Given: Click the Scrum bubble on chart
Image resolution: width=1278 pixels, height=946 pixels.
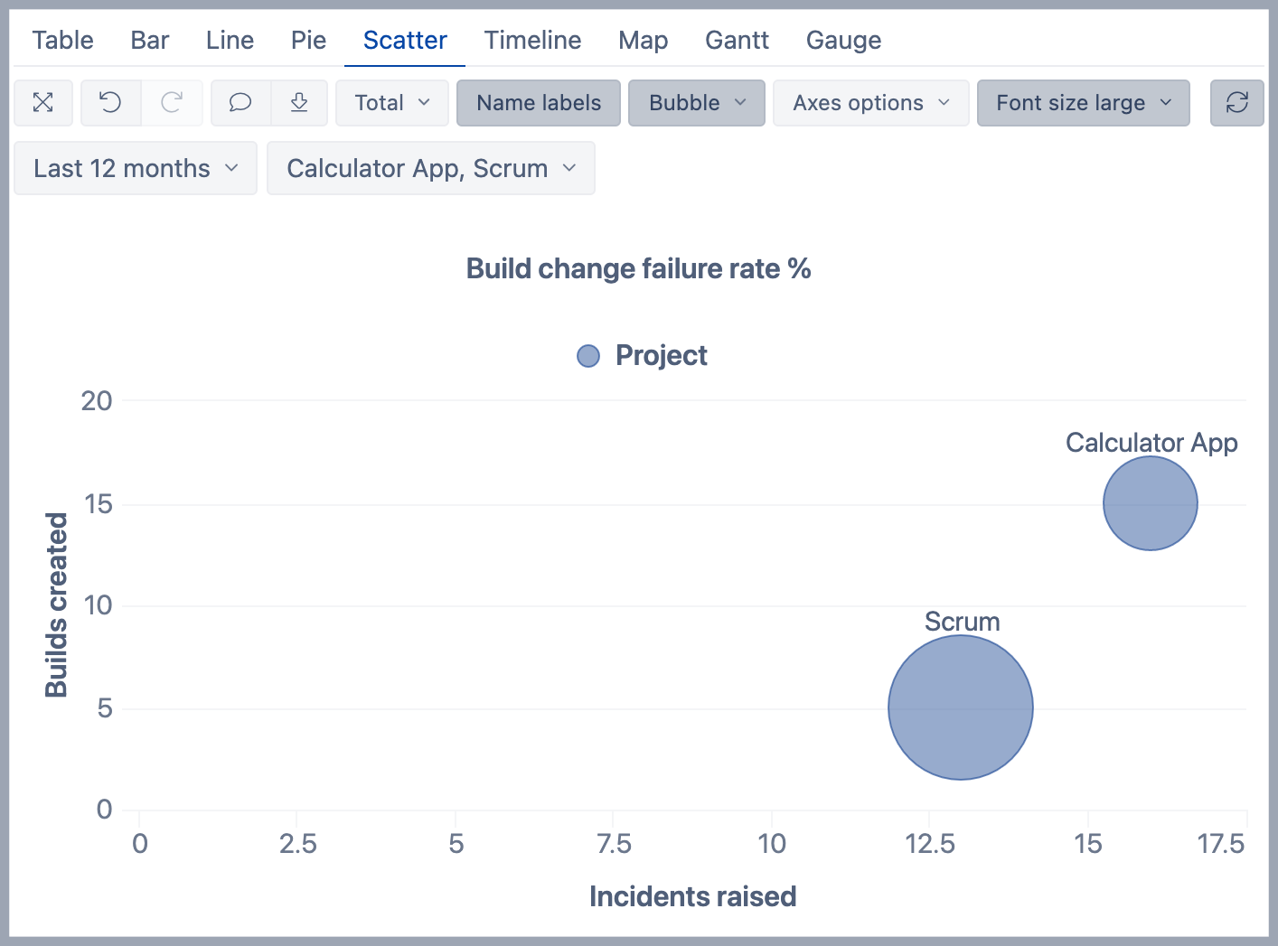Looking at the screenshot, I should 960,707.
